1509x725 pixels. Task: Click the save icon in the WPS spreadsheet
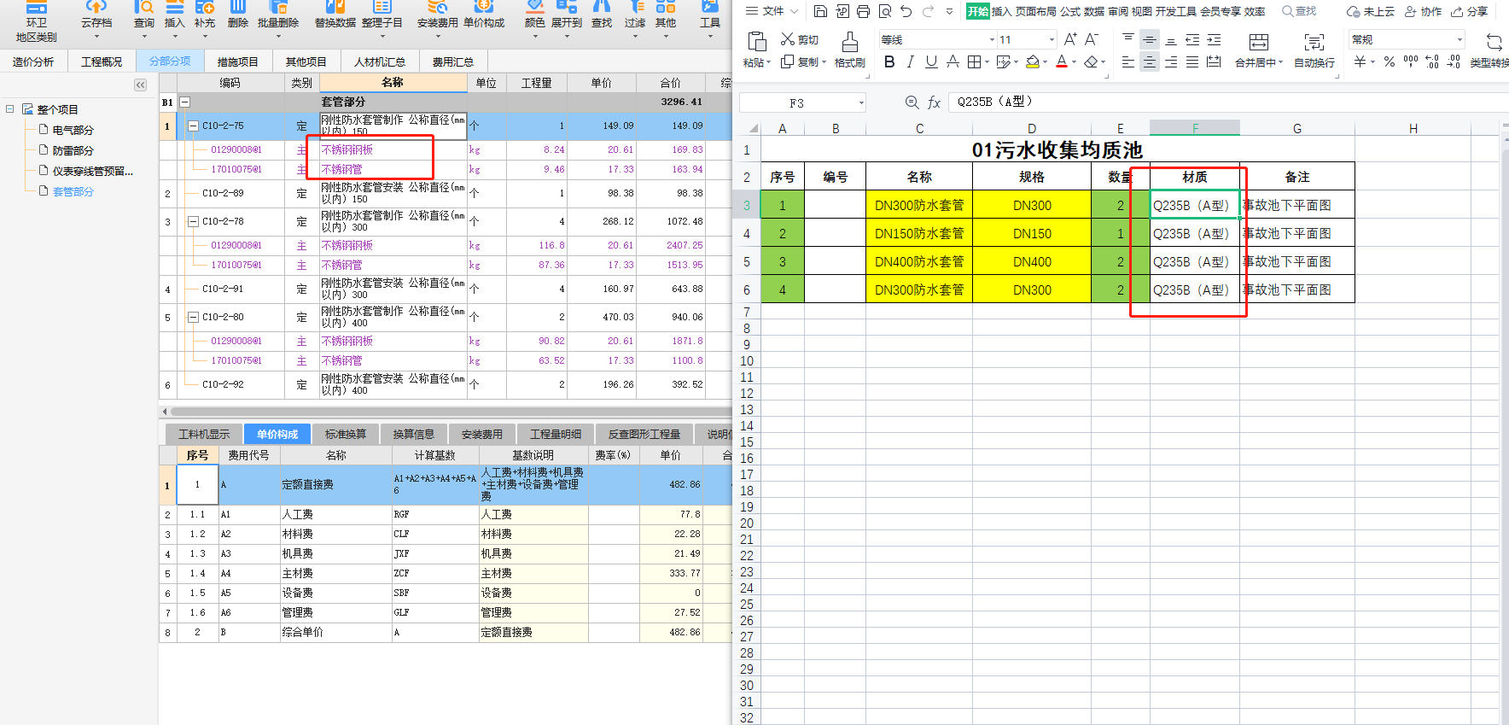pos(820,11)
